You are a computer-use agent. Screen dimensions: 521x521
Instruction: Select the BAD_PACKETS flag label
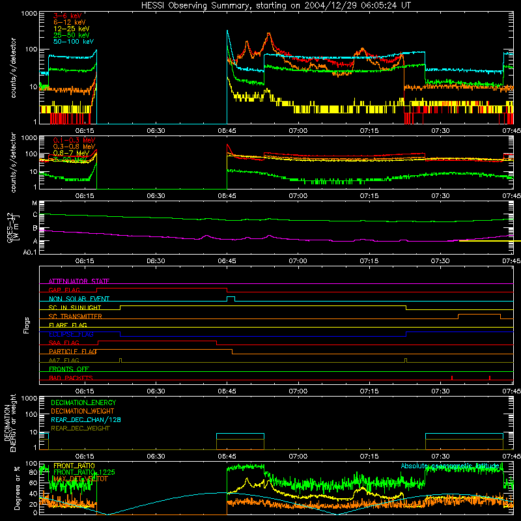coord(71,378)
